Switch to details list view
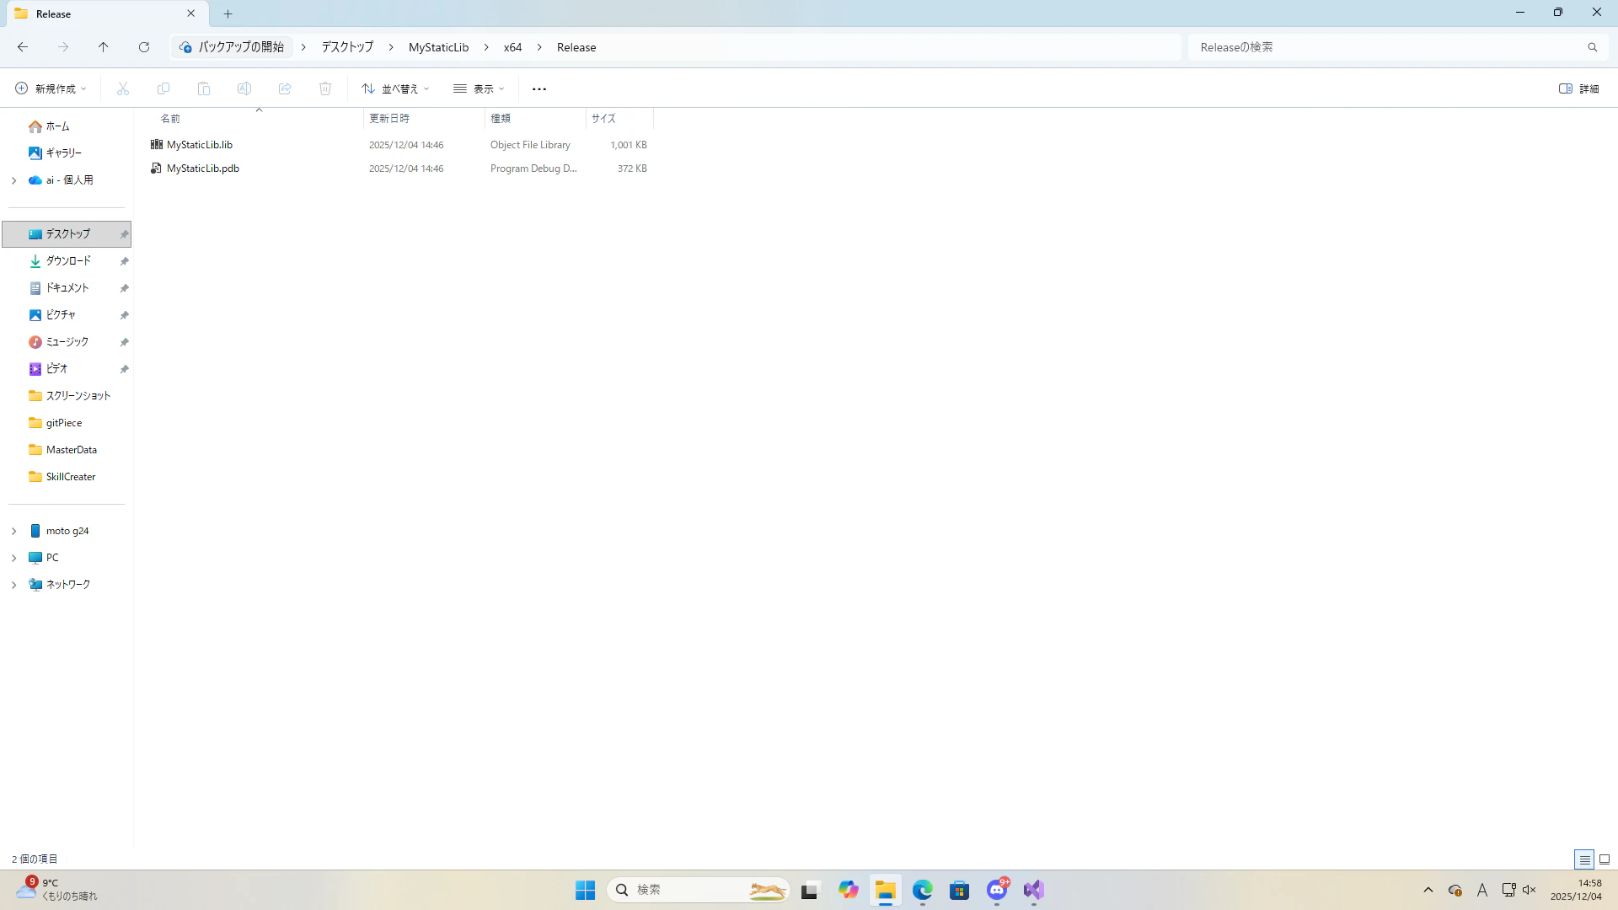1618x910 pixels. tap(1584, 859)
